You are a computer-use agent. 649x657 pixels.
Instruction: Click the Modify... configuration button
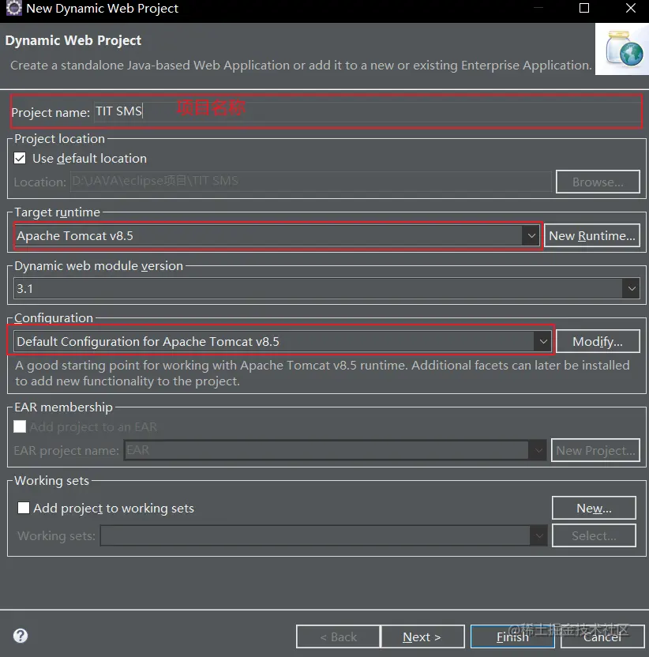(598, 341)
